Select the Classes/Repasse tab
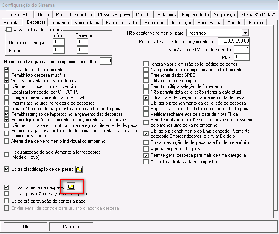This screenshot has height=234, width=279. coord(115,15)
